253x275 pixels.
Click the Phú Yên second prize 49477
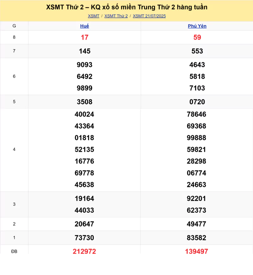point(196,224)
